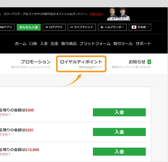Click the $10,000 amount text
Image resolution: width=168 pixels, height=162 pixels.
point(32,150)
